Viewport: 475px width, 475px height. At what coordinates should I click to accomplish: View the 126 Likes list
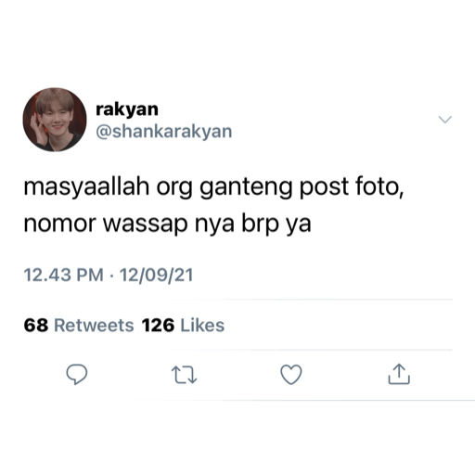(183, 326)
